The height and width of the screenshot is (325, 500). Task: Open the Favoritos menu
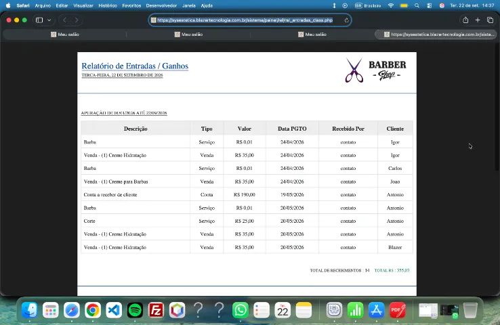[131, 5]
